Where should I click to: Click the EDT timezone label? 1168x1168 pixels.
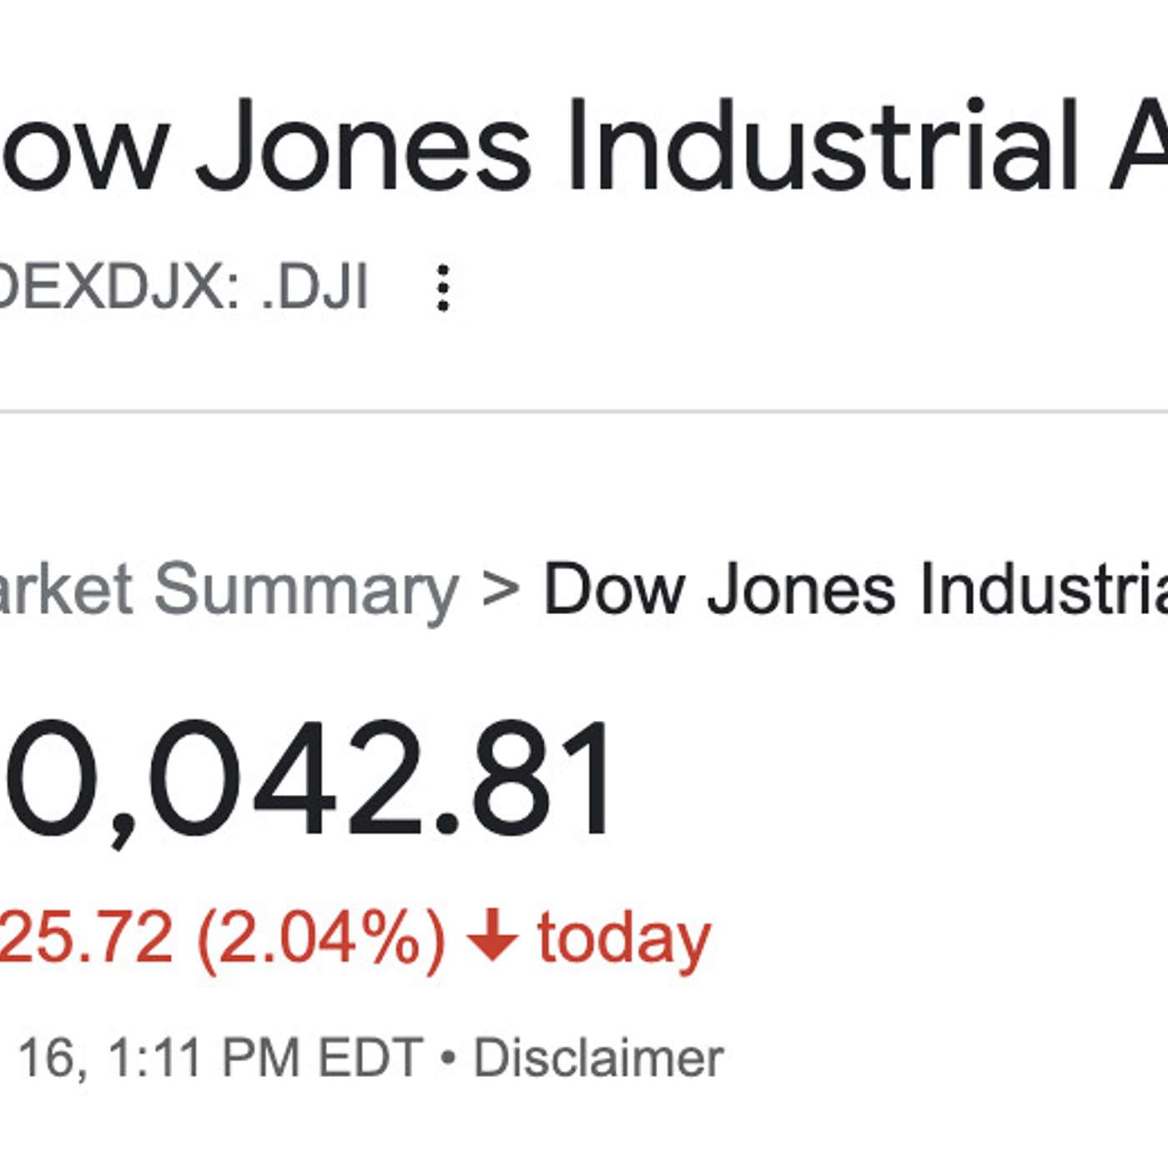[x=371, y=1058]
